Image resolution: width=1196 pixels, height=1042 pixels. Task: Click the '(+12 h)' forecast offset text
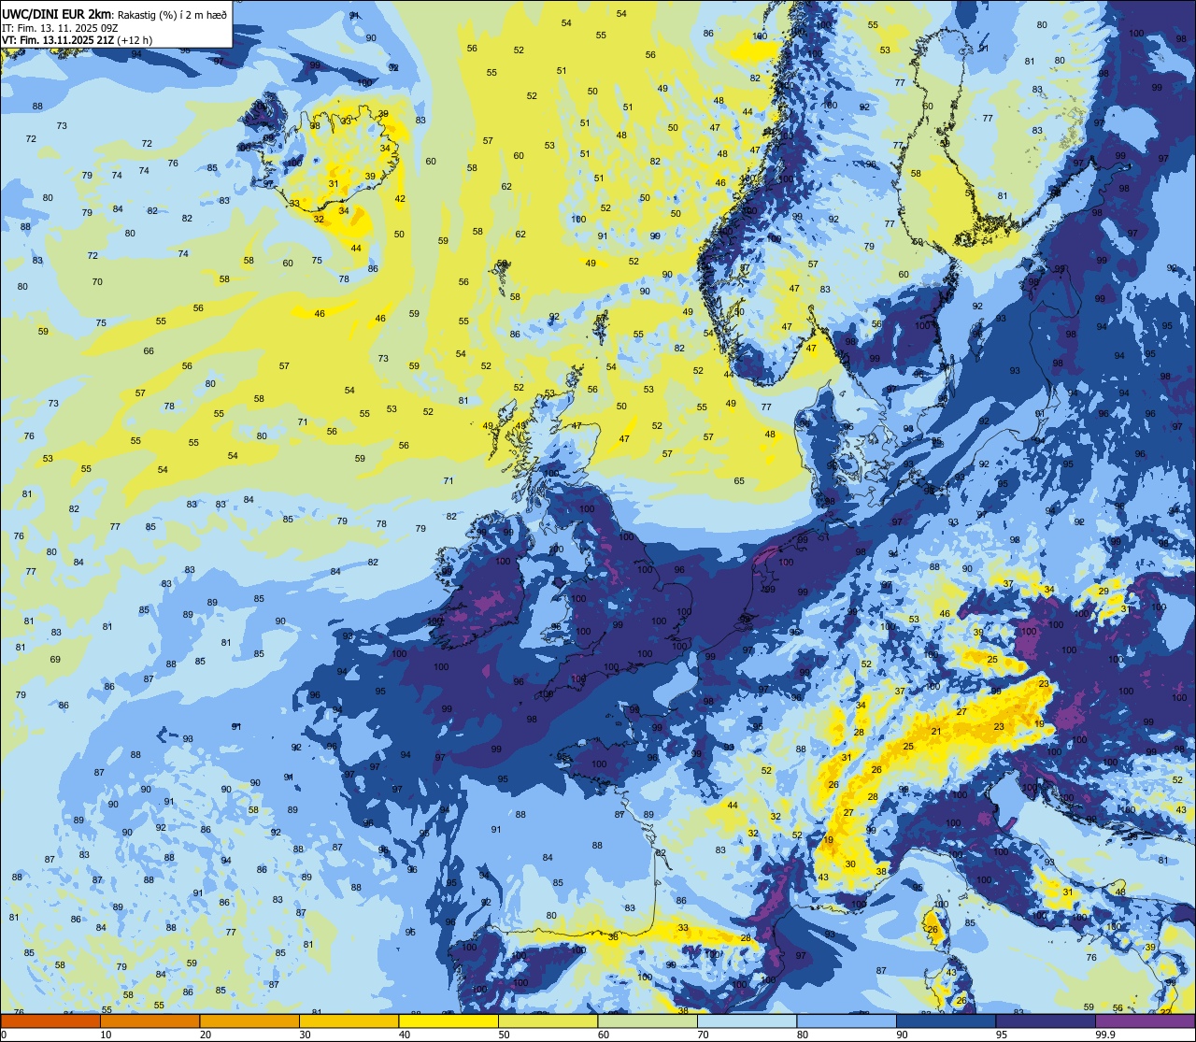tap(134, 39)
